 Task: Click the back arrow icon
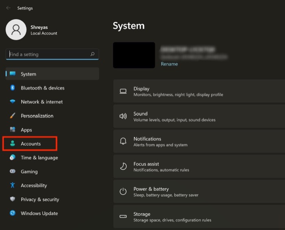click(x=8, y=8)
